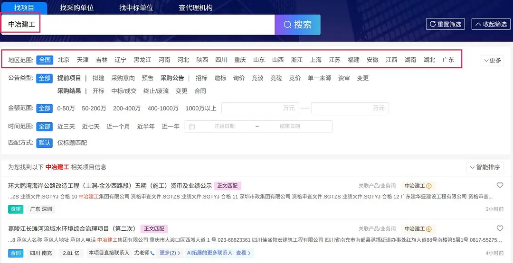Screen dimensions: 513x263
Task: Click the phone icon next to 尤老师
Action: point(152,253)
